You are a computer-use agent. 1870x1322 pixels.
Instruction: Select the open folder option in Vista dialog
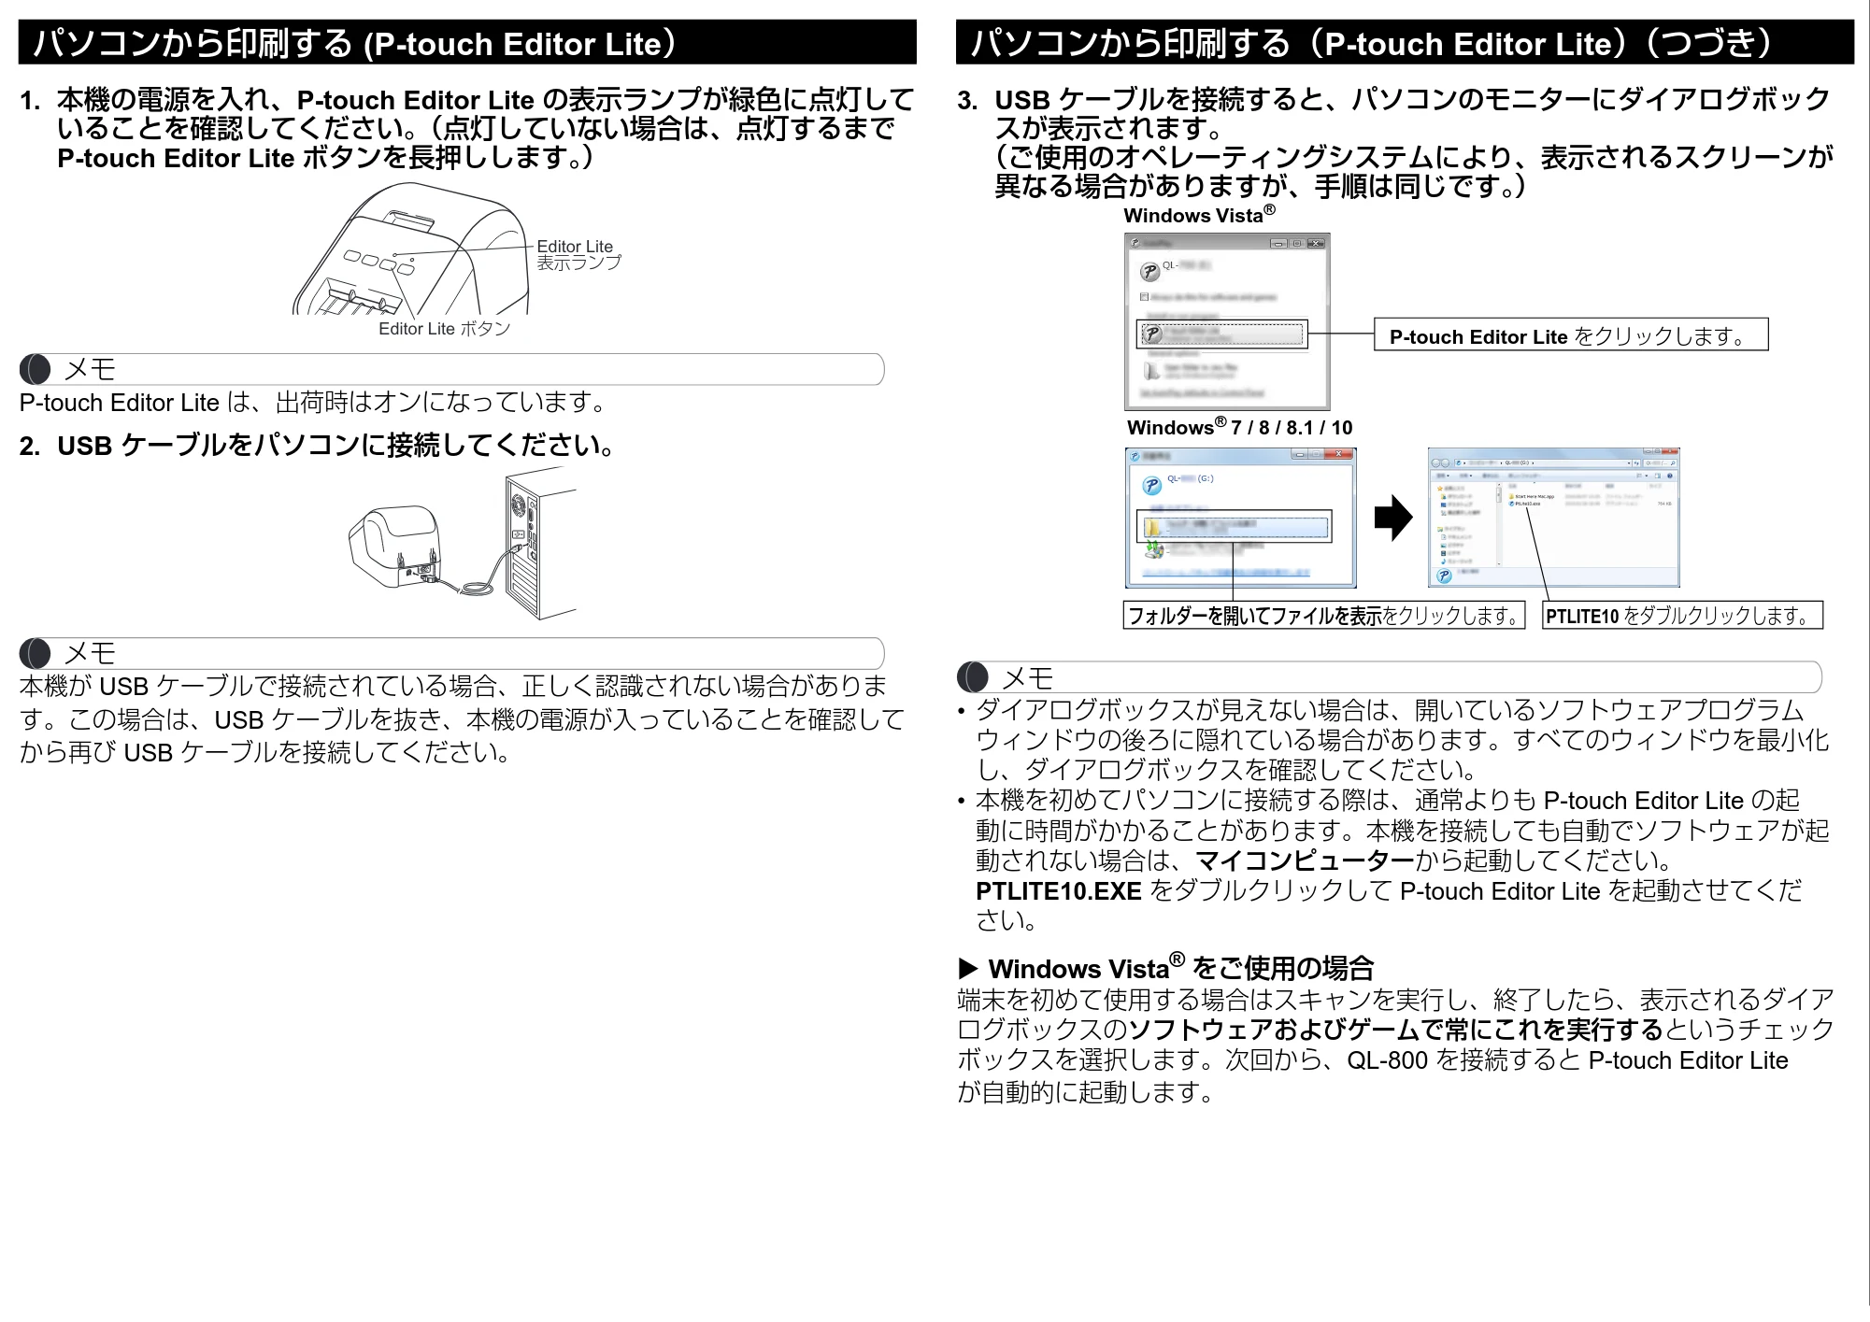pyautogui.click(x=1191, y=371)
